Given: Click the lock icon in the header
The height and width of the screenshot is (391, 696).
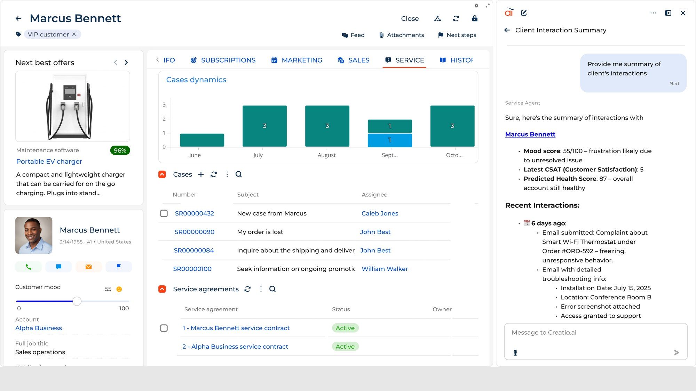Looking at the screenshot, I should [x=475, y=18].
